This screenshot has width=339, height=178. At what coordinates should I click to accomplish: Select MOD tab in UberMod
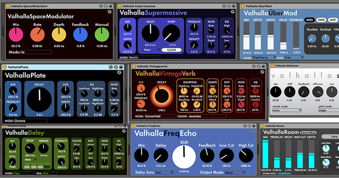310,20
